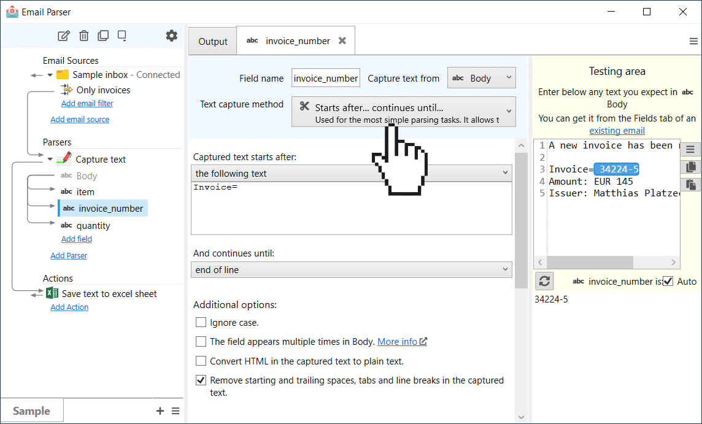Close the Email Parser window
702x424 pixels.
coord(683,12)
